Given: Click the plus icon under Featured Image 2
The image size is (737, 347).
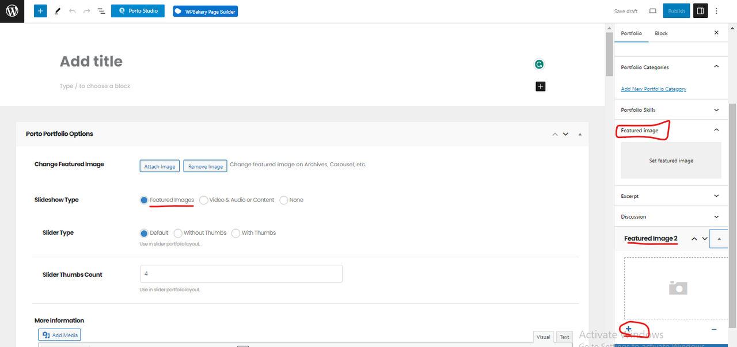Looking at the screenshot, I should (628, 329).
